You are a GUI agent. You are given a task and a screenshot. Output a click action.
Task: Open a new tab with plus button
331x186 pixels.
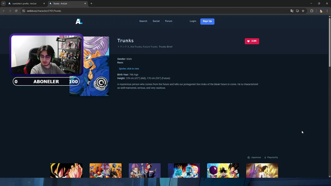click(91, 4)
